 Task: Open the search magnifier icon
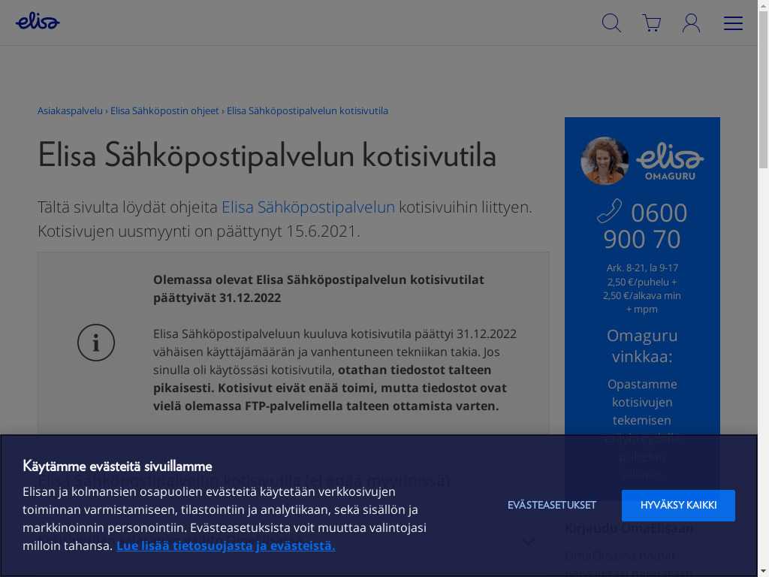(x=611, y=23)
